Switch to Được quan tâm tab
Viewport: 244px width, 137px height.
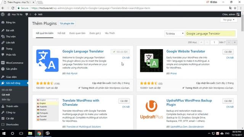tap(77, 33)
